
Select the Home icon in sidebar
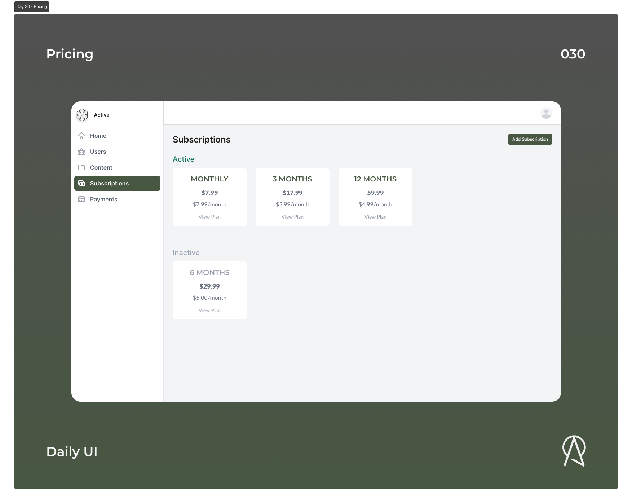click(82, 136)
